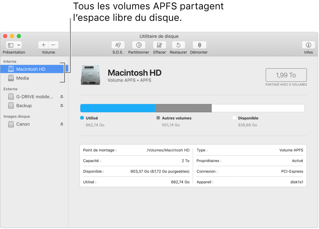Screen dimensions: 319x229
Task: Click the gray Autres volumes legend swatch
Action: (x=158, y=118)
